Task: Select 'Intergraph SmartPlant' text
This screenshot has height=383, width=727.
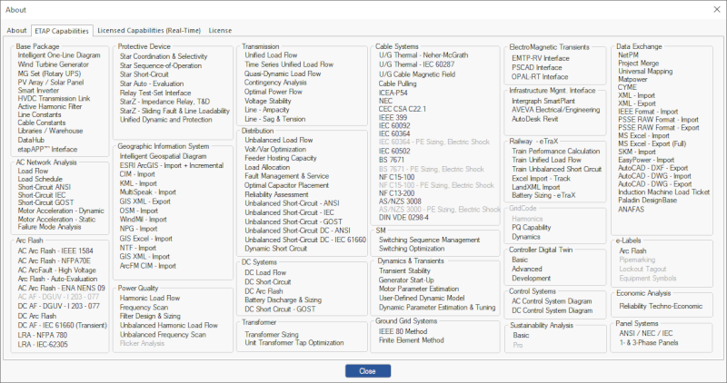Action: [543, 101]
